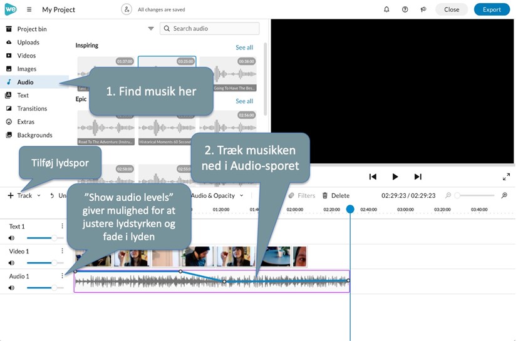
Task: Jump to previous clip in preview
Action: point(373,176)
